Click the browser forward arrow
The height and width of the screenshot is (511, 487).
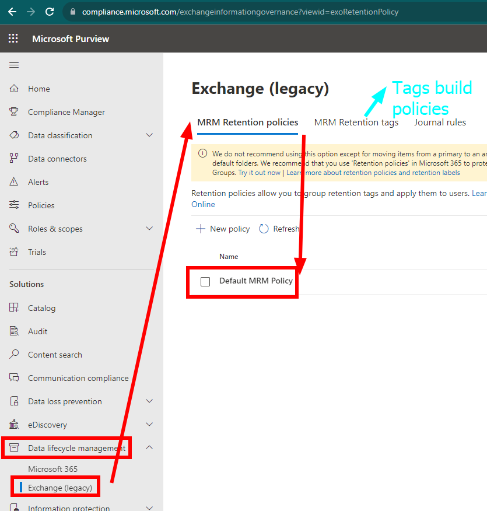(31, 12)
